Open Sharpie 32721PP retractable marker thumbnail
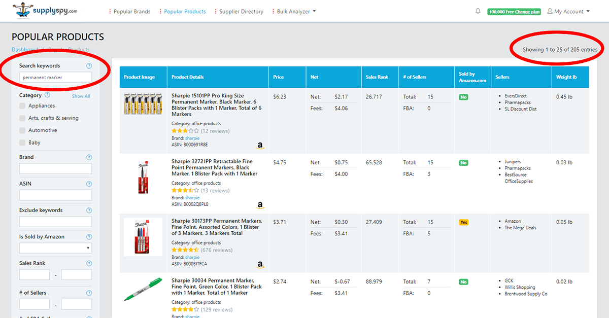This screenshot has width=609, height=318. click(x=143, y=177)
